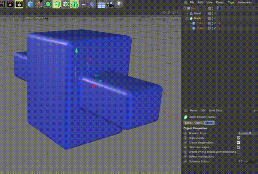Click the Optimize Points value field
Viewport: 258px width, 174px height.
pyautogui.click(x=247, y=162)
